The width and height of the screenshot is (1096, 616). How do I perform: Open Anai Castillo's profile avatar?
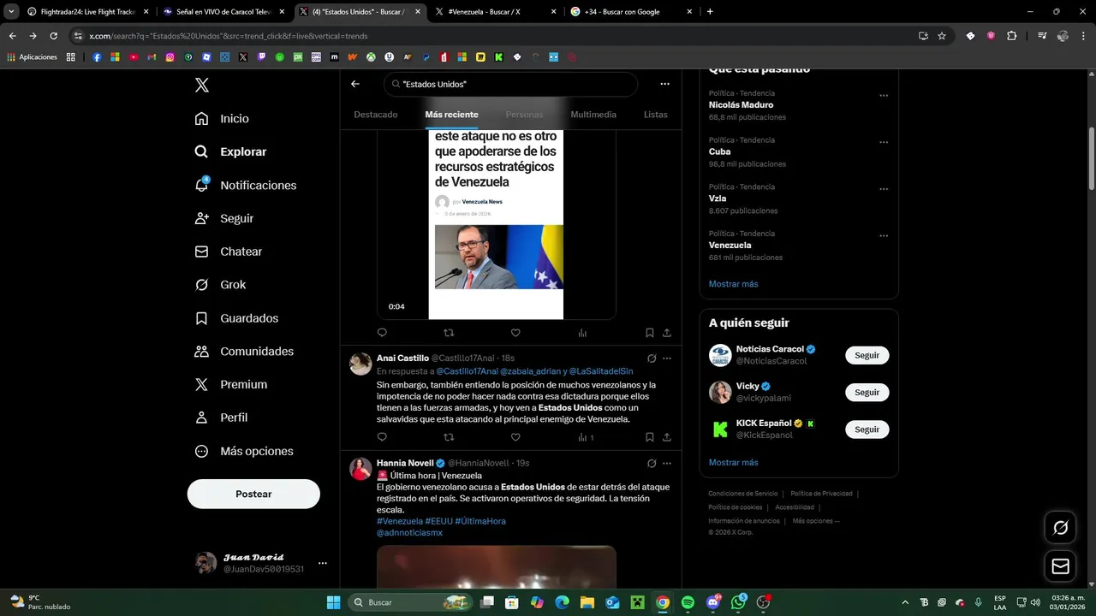tap(360, 364)
